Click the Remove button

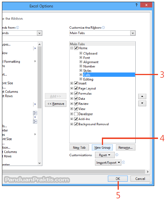[x=56, y=104]
